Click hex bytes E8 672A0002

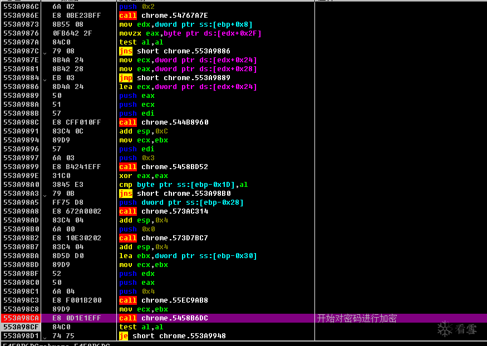click(77, 211)
